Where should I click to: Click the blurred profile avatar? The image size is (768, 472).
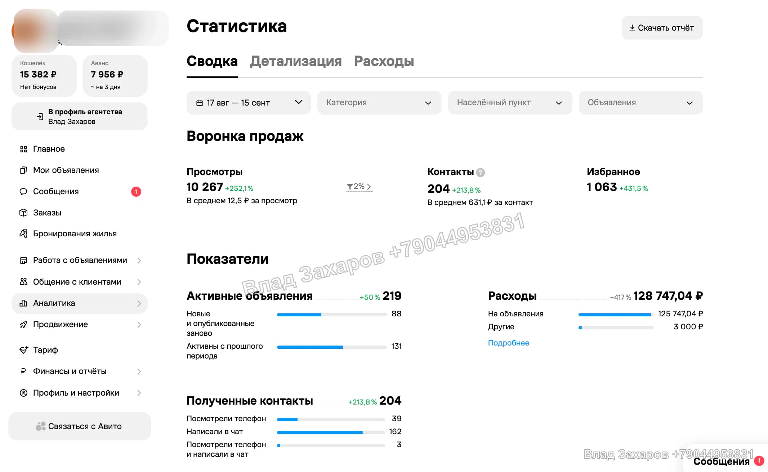35,30
